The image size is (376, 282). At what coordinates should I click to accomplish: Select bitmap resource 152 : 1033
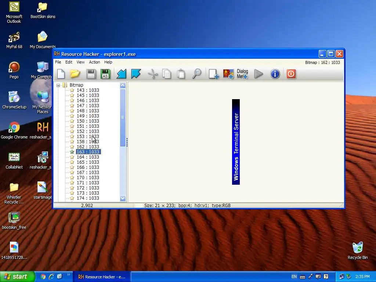tap(88, 131)
